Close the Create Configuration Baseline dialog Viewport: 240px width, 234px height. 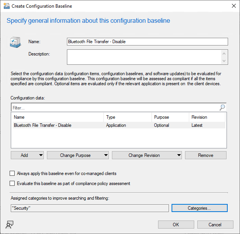coord(233,6)
